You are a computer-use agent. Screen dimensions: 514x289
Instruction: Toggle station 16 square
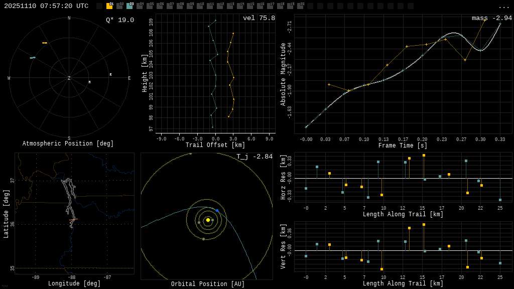click(260, 6)
